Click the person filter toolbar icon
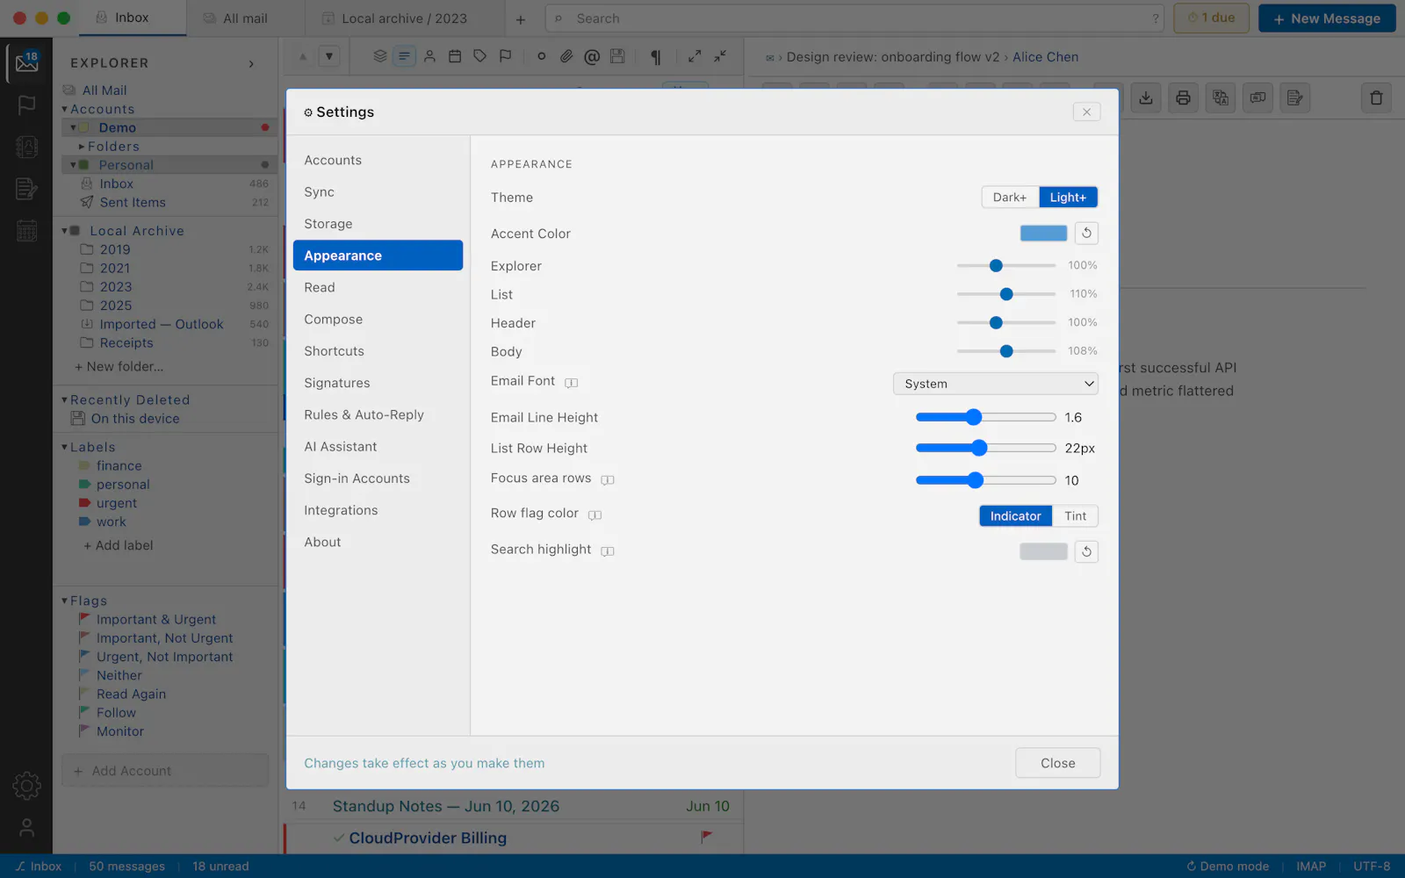 point(429,56)
